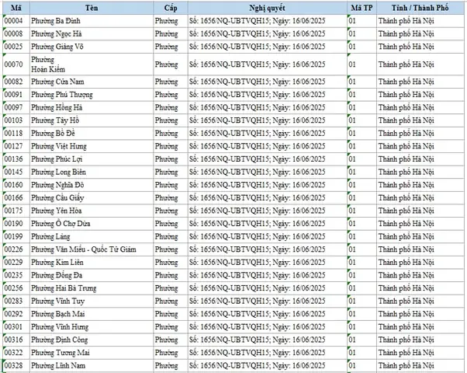Click the 'Phường Hồng Hà' cell
The width and height of the screenshot is (467, 373).
[x=92, y=107]
